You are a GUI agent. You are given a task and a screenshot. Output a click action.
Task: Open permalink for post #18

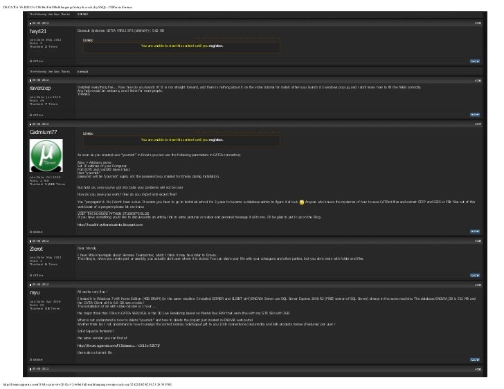click(478, 241)
